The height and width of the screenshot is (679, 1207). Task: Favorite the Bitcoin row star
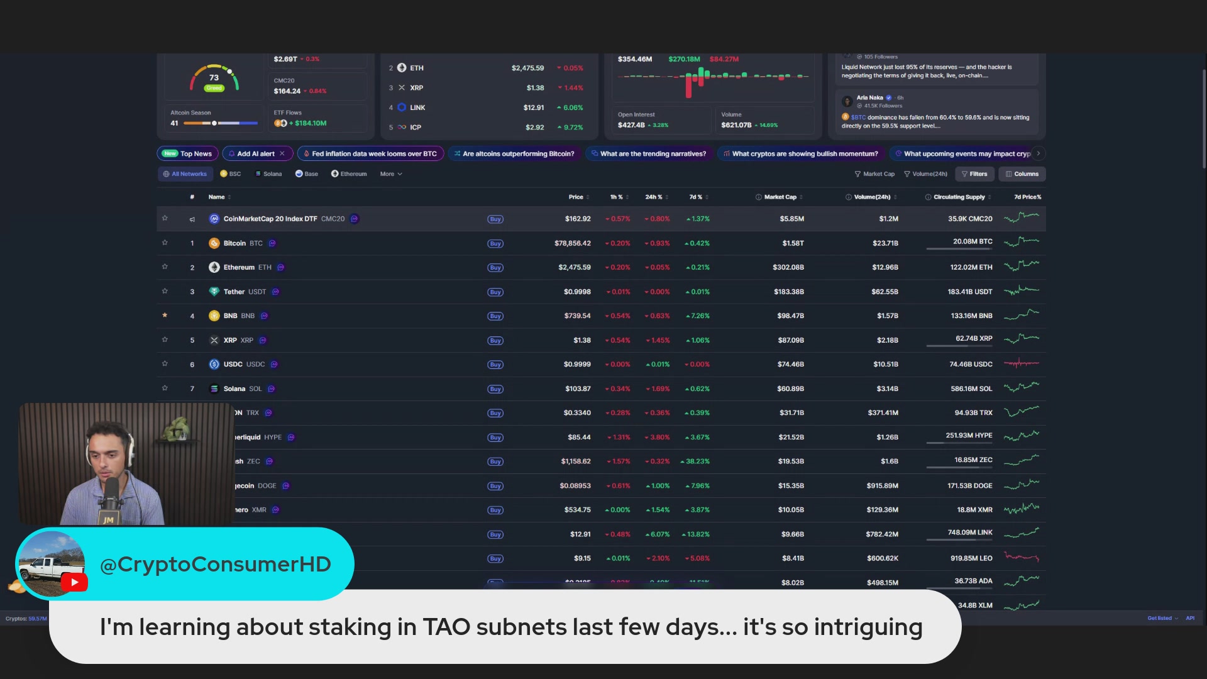165,243
